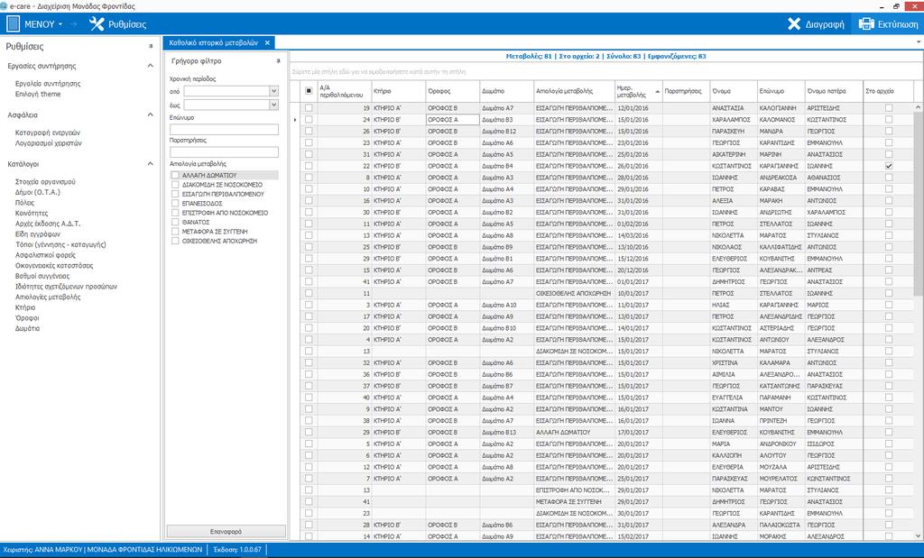Click the e-care application icon in title bar

click(5, 6)
